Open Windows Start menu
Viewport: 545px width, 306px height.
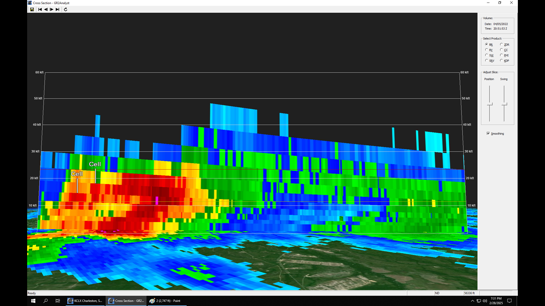(33, 301)
